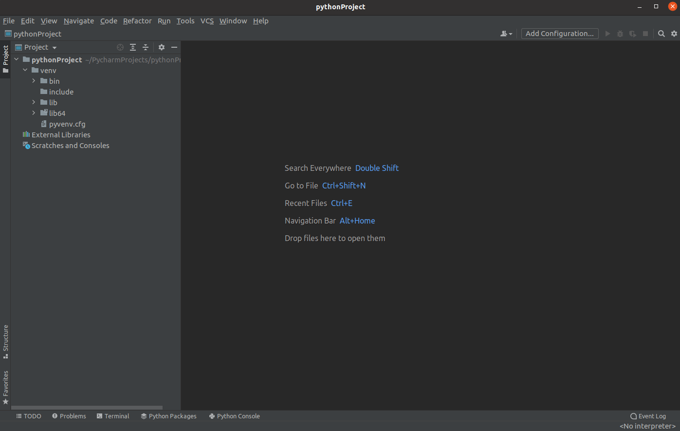Click the Select Opened File crosshair icon

point(120,47)
